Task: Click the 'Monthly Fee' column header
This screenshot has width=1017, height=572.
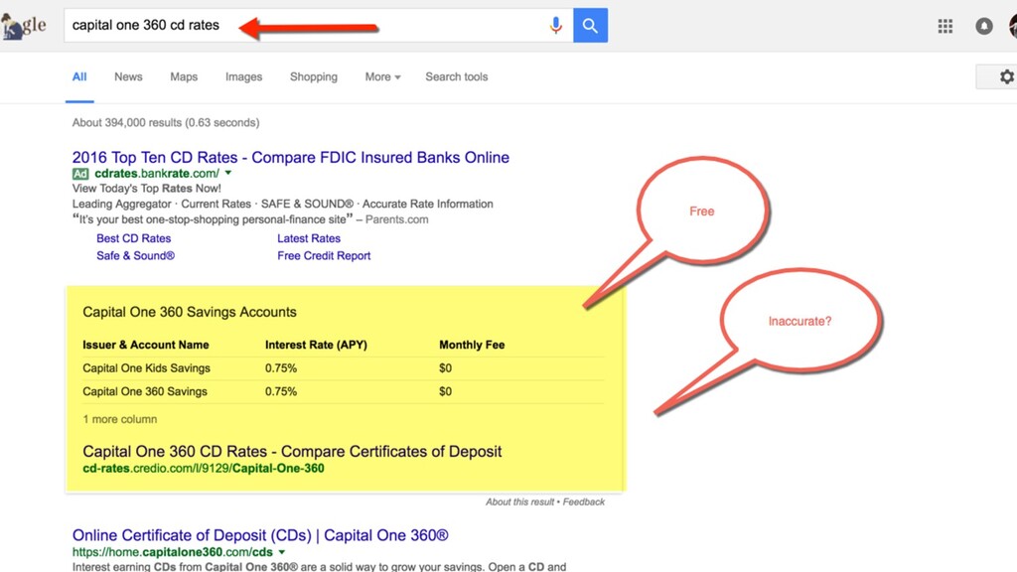Action: 472,345
